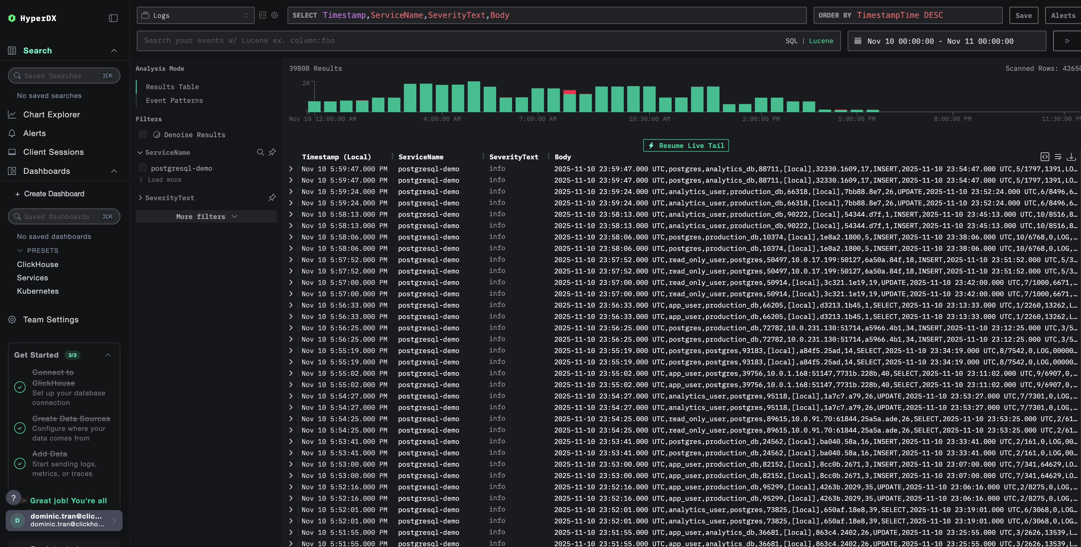Click the Lucene event search input field
1081x547 pixels.
[420, 41]
